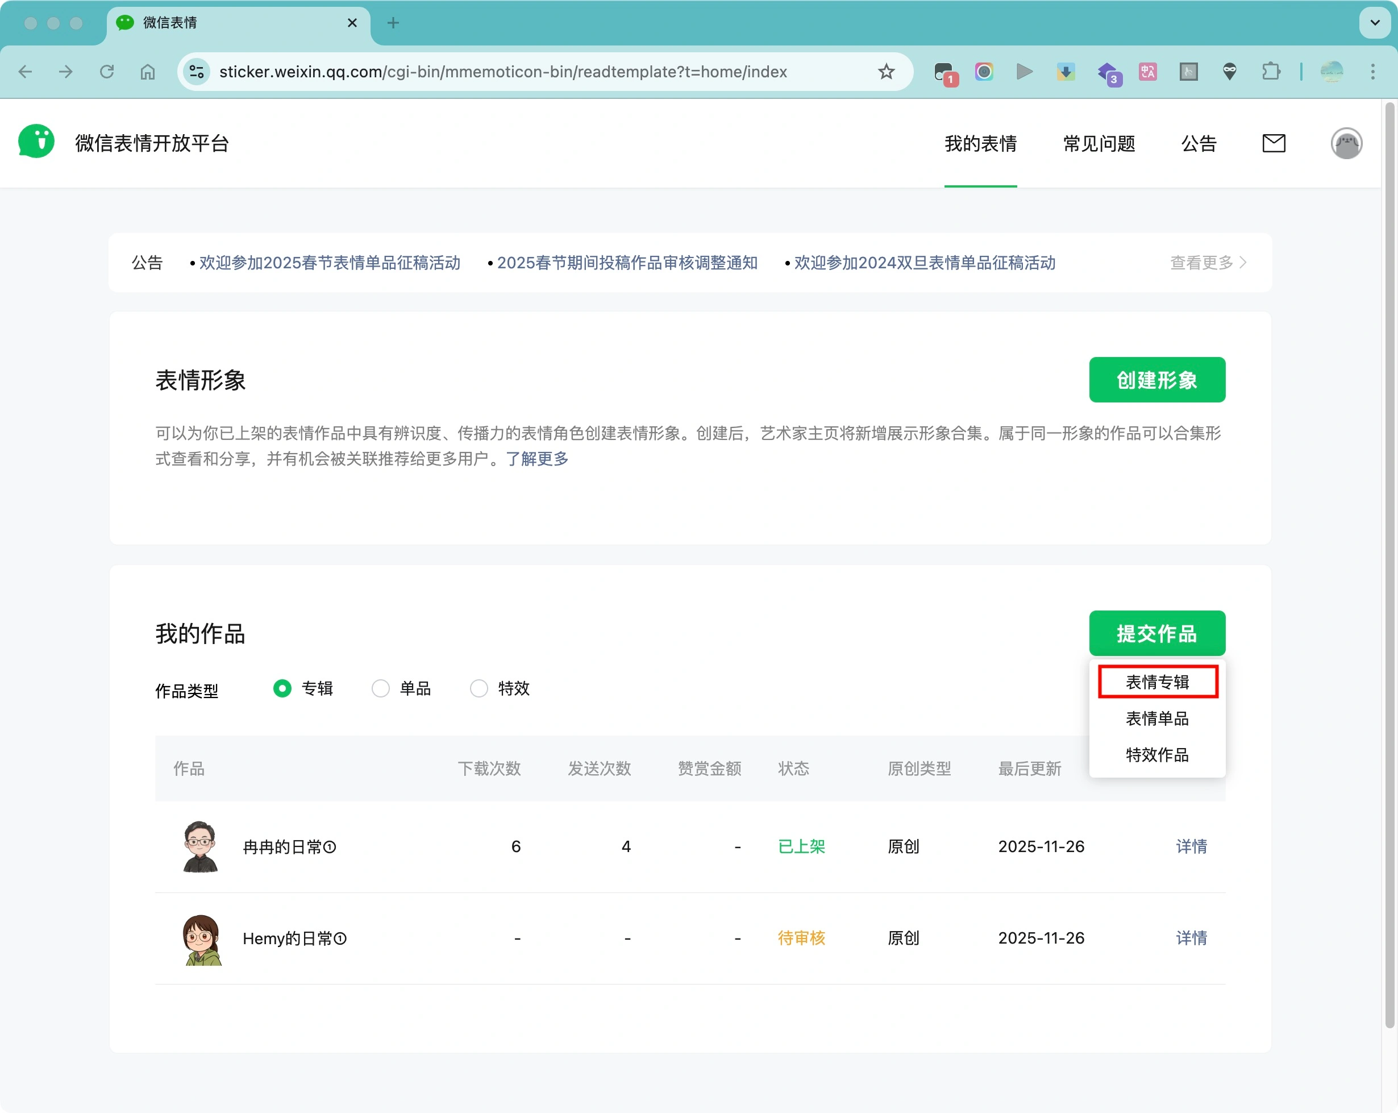The width and height of the screenshot is (1398, 1113).
Task: Open 详情 for Hemy的日常
Action: click(x=1191, y=938)
